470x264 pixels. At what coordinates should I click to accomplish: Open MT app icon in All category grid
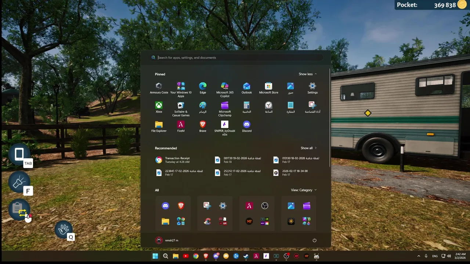(x=249, y=221)
